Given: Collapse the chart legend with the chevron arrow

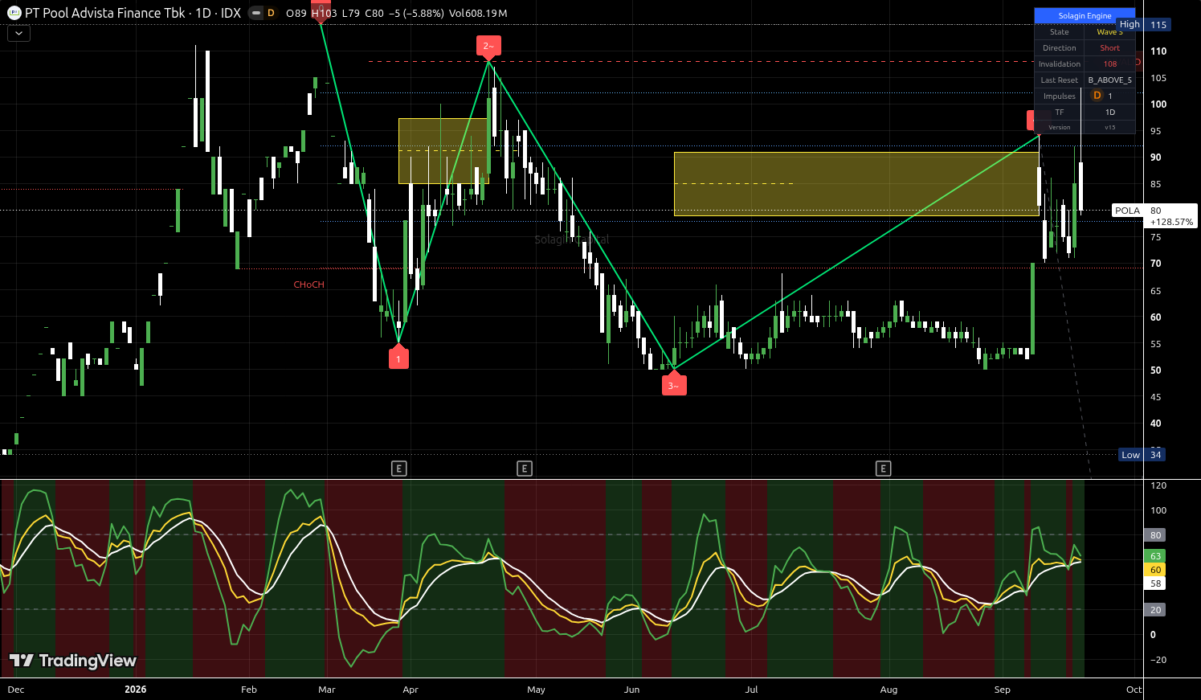Looking at the screenshot, I should (18, 34).
